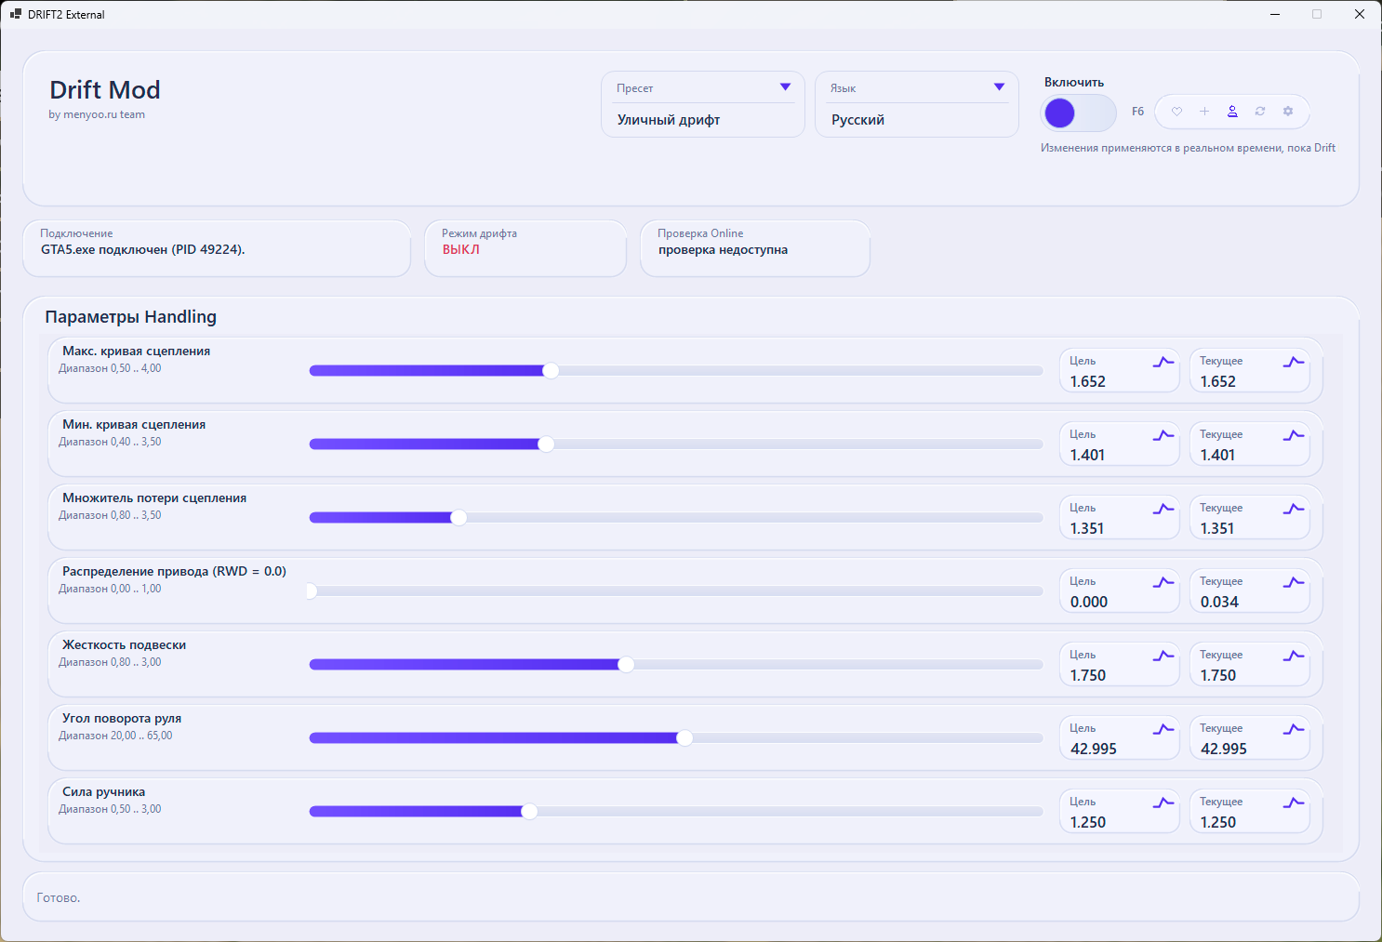Open settings with the gear icon
Viewport: 1382px width, 942px height.
click(1288, 112)
